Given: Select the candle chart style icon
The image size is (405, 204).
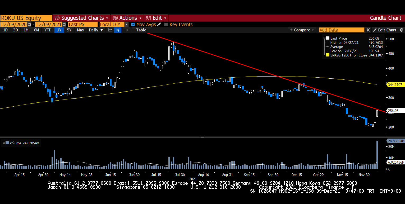Looking at the screenshot, I should click(118, 30).
